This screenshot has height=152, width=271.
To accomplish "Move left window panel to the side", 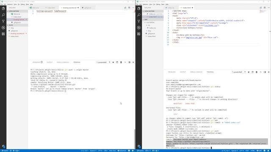I will pyautogui.click(x=129, y=62).
